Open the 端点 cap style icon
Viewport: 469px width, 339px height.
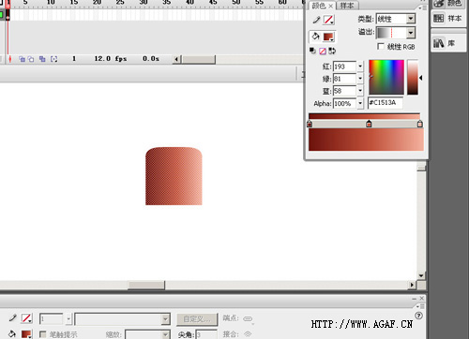tap(249, 318)
